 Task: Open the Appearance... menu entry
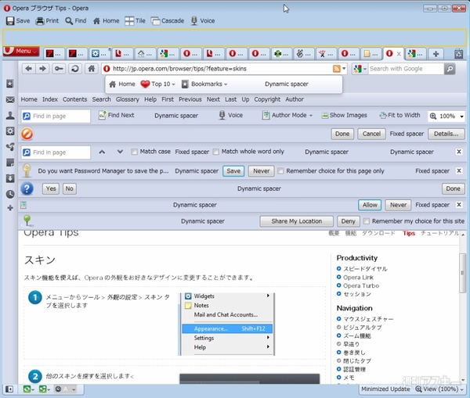tap(227, 328)
